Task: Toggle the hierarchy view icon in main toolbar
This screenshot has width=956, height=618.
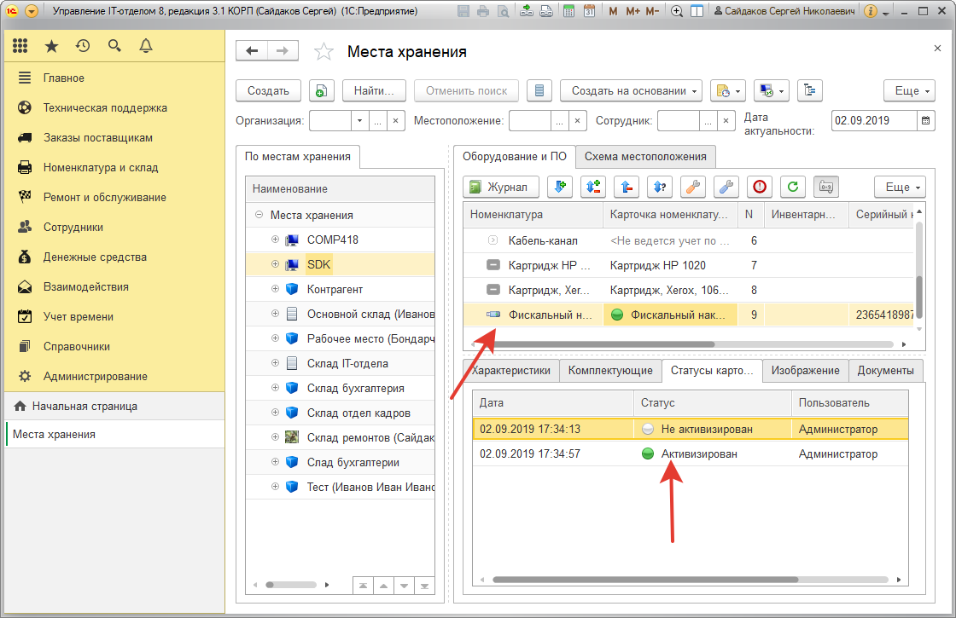Action: pyautogui.click(x=810, y=90)
